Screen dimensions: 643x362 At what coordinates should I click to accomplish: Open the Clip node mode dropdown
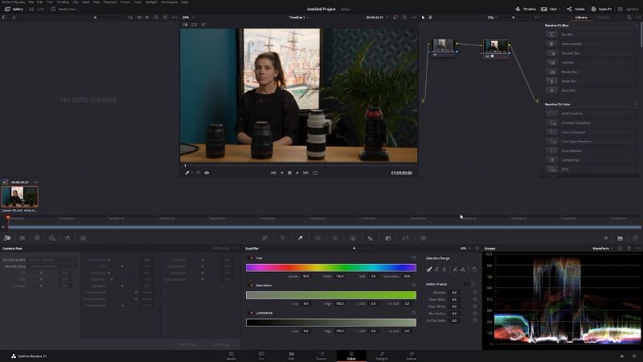[492, 17]
